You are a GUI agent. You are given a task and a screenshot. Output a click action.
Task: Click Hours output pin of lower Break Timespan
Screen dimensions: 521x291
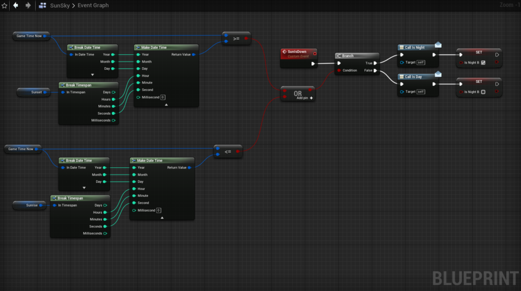[105, 212]
